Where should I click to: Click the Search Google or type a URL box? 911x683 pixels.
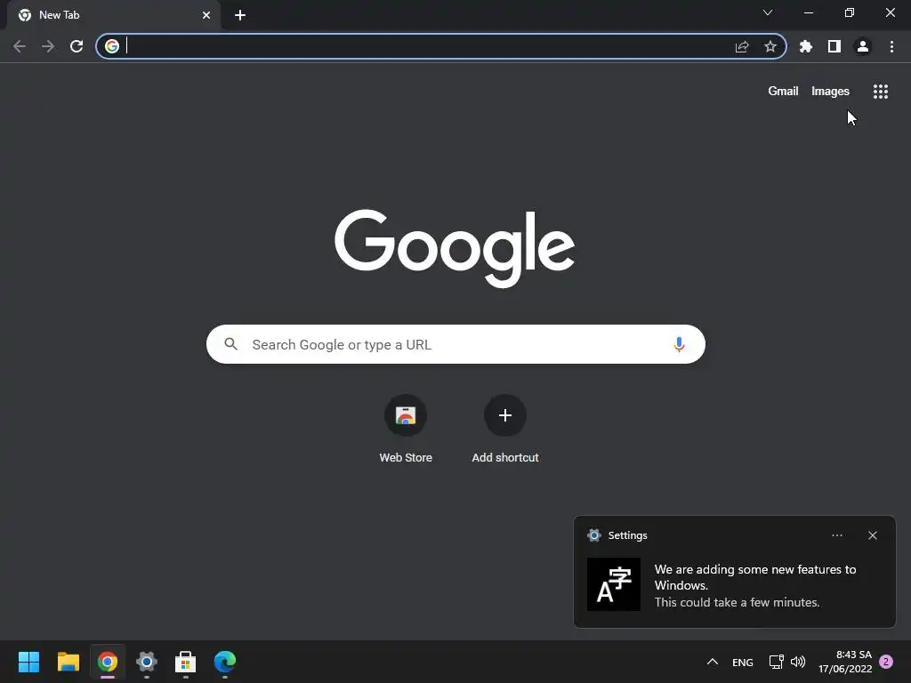pos(456,344)
